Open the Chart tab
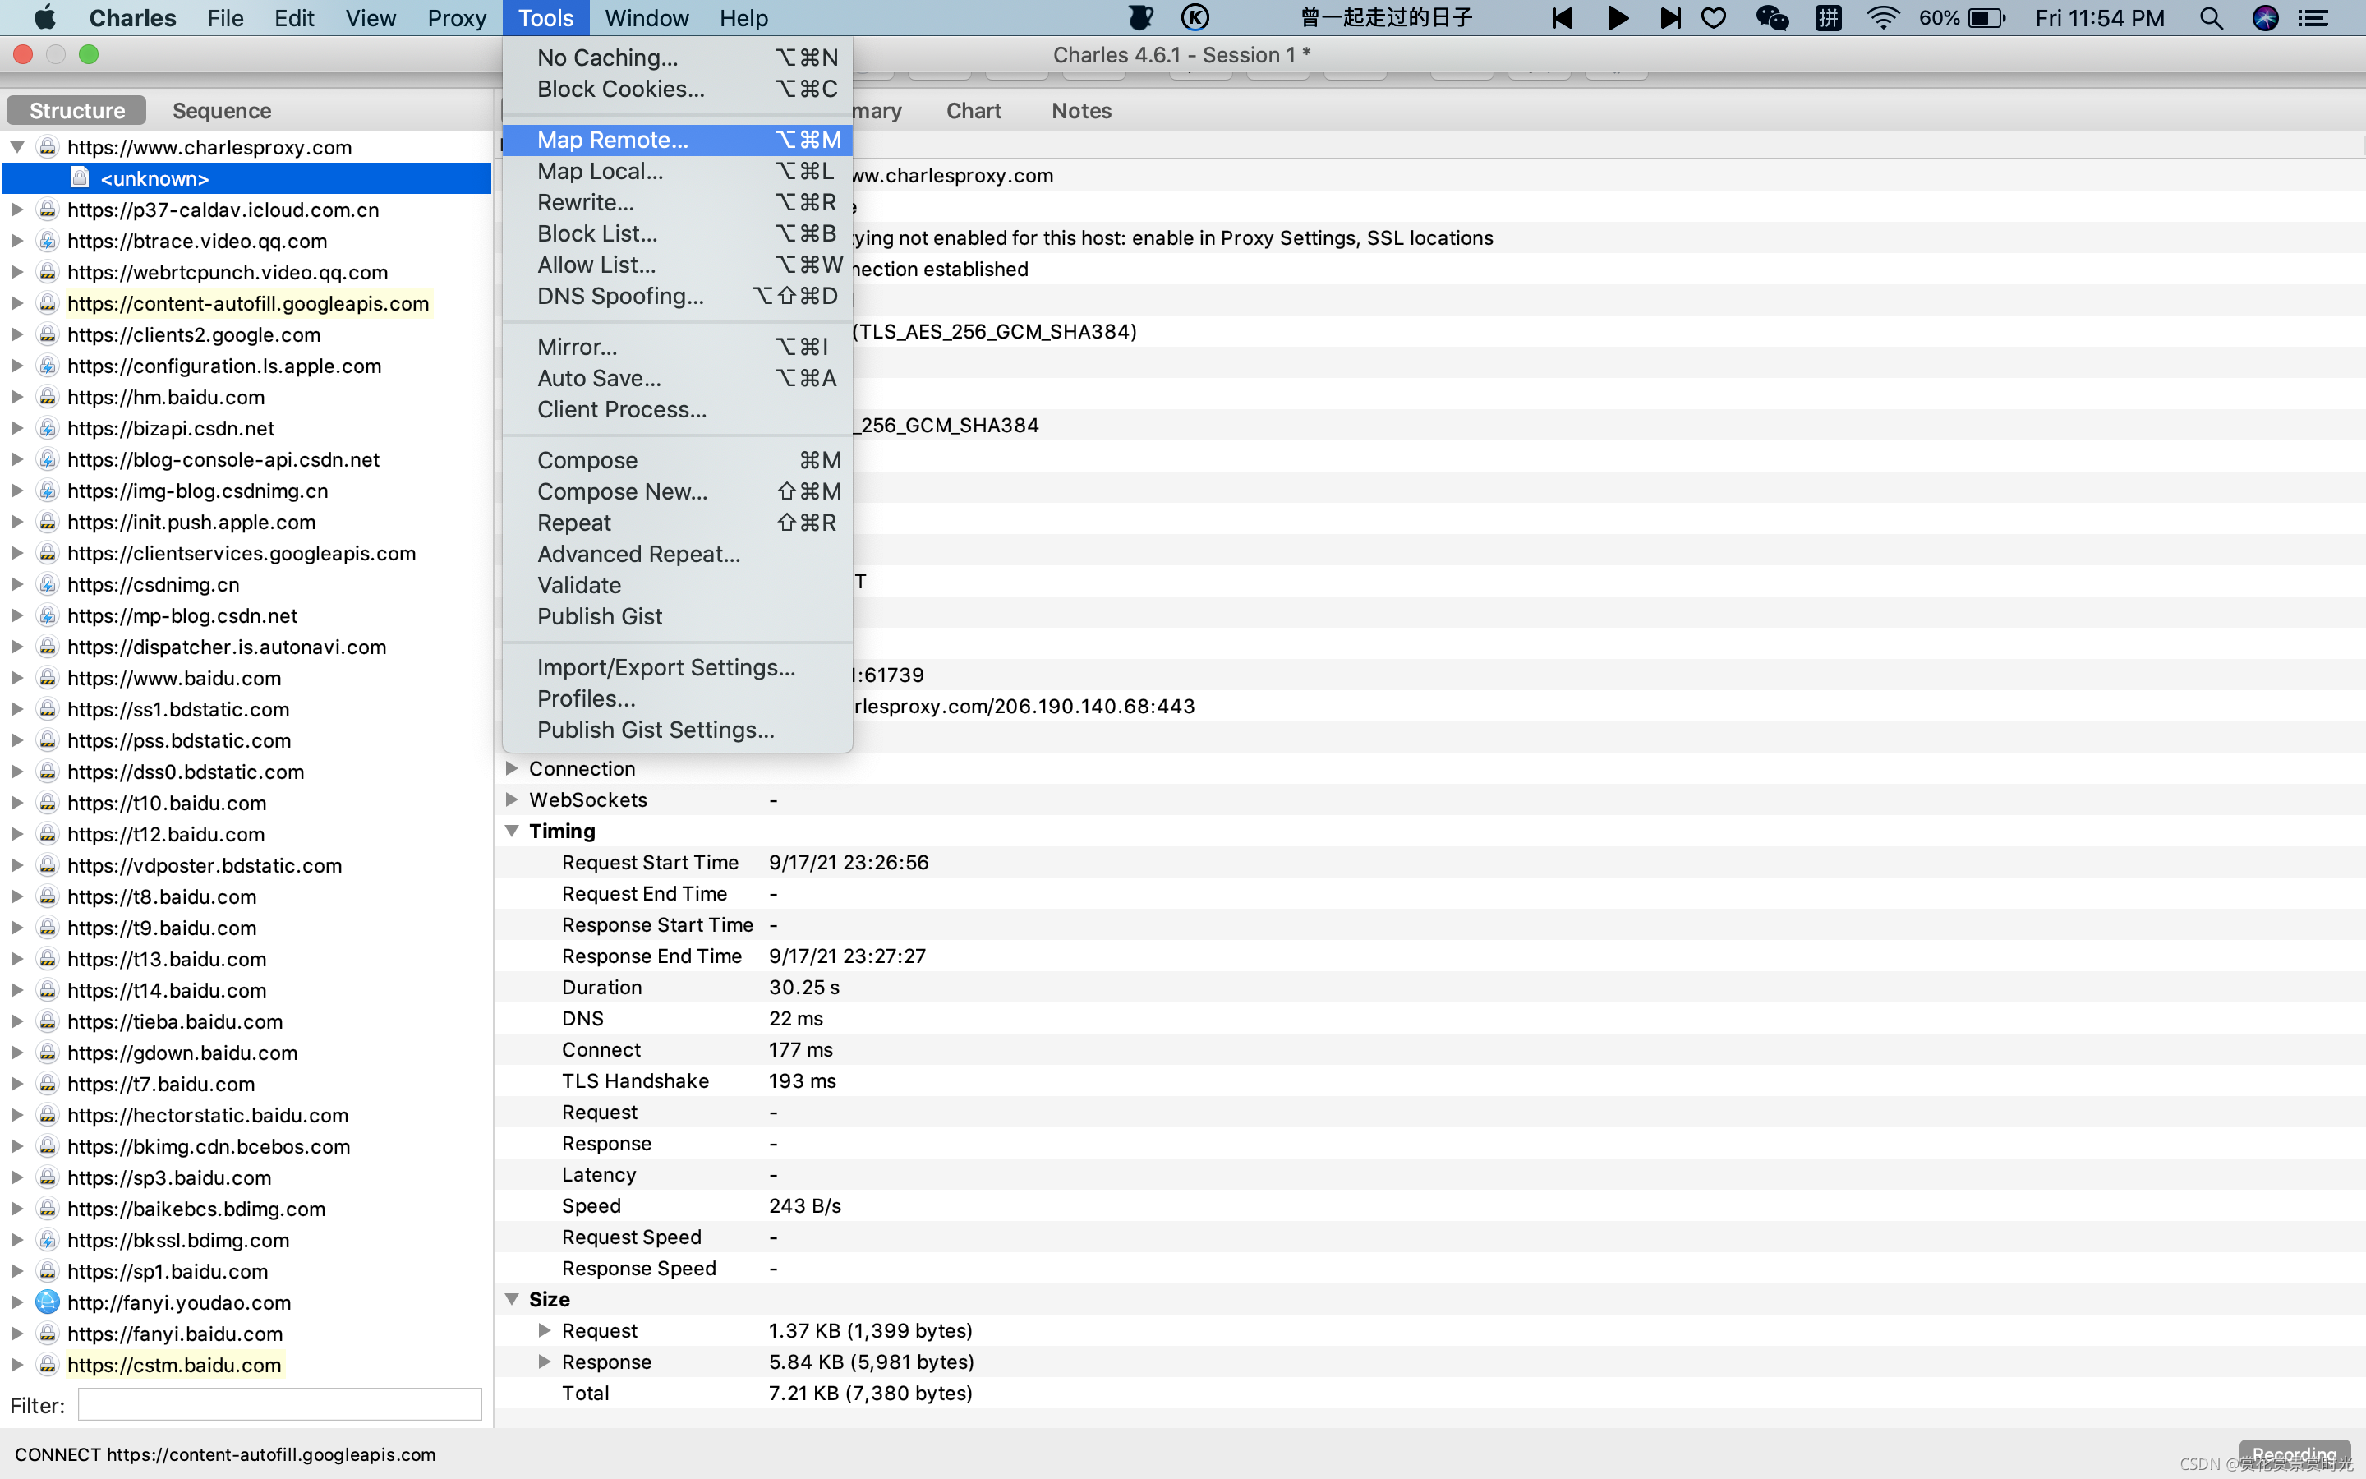This screenshot has height=1479, width=2366. [973, 111]
